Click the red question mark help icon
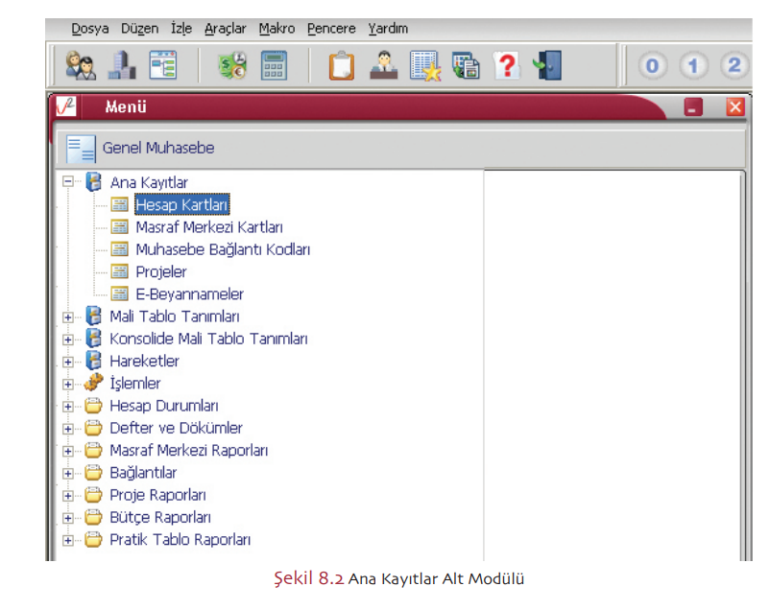This screenshot has height=610, width=770. (x=506, y=66)
